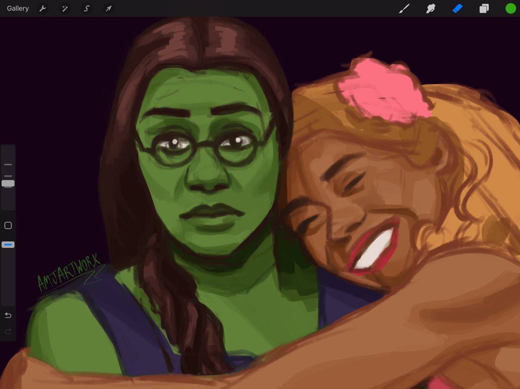The width and height of the screenshot is (520, 389).
Task: Adjust the brush size slider handle
Action: 8,183
